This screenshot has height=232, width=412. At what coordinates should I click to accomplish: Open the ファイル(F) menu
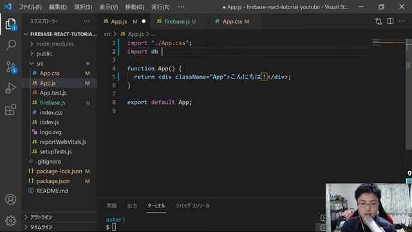[x=30, y=7]
